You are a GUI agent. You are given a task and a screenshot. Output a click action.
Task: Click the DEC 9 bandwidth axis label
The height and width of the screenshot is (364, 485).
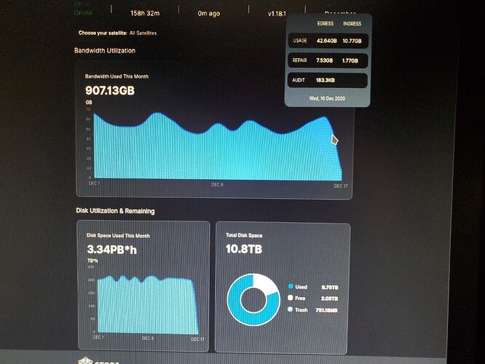pos(217,185)
